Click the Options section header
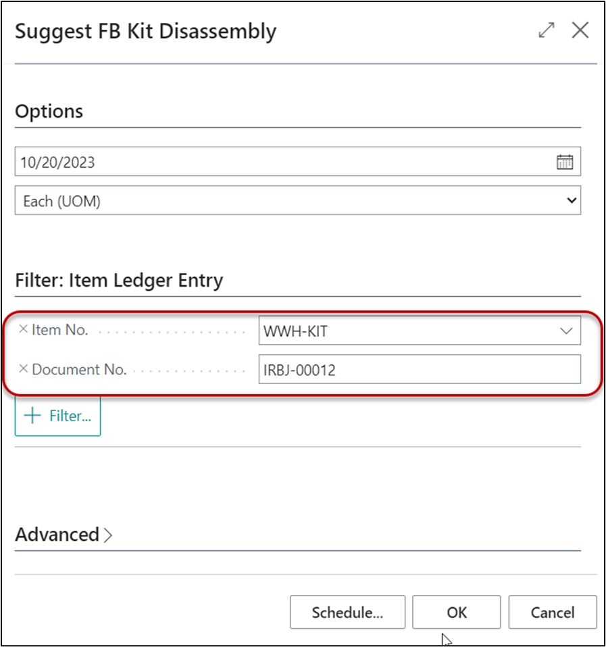606x647 pixels. pyautogui.click(x=49, y=112)
